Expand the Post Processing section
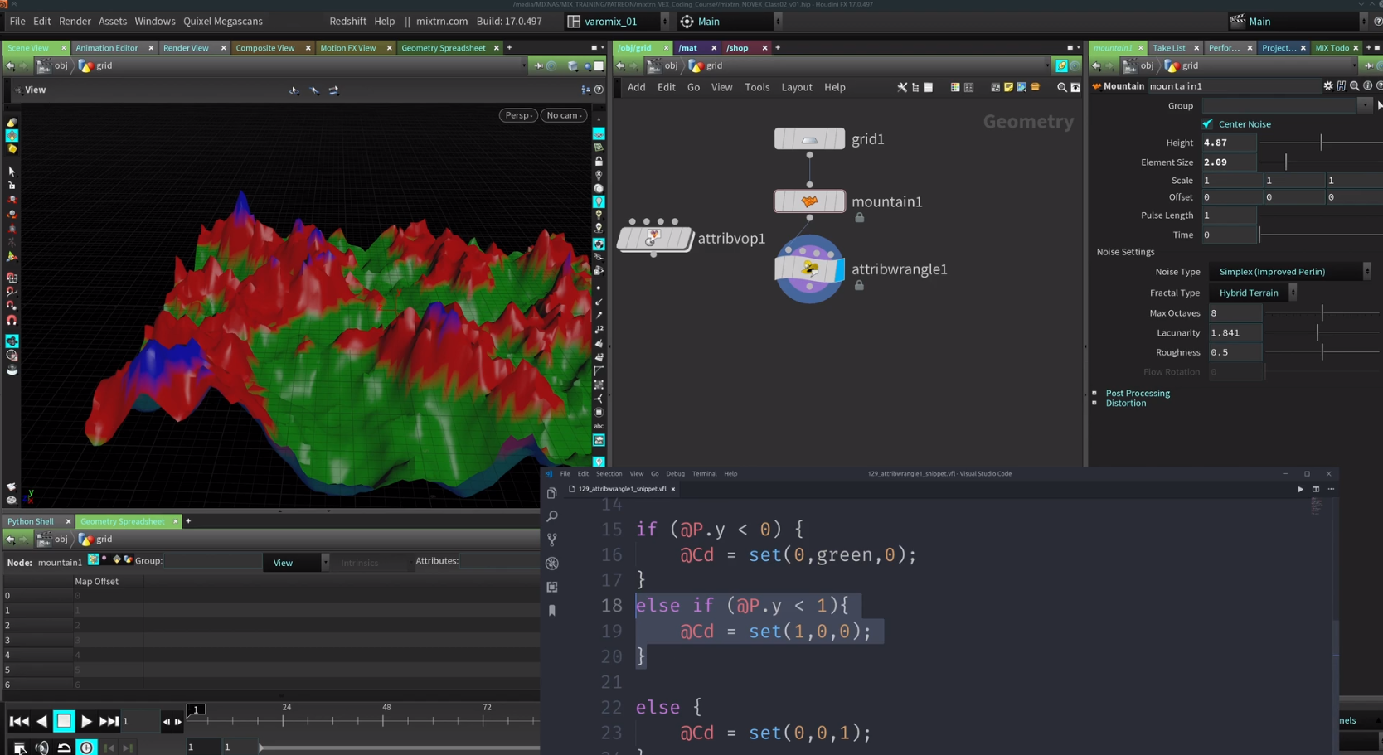 pos(1137,393)
